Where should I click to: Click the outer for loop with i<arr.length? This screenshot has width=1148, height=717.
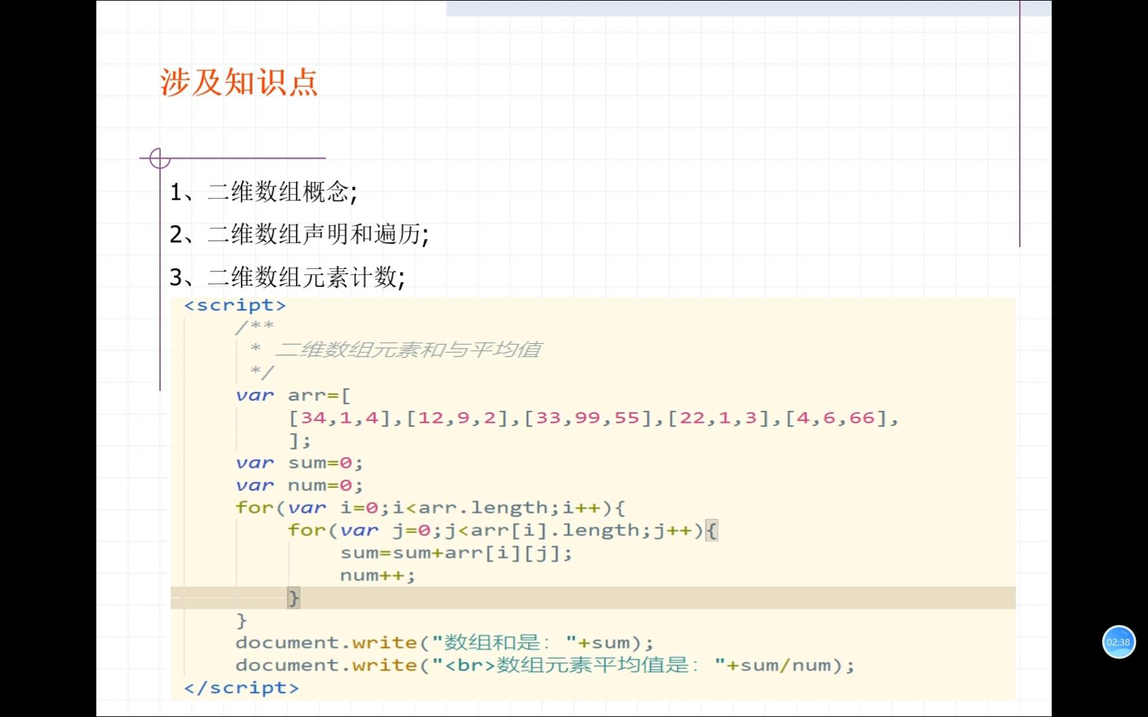point(430,508)
